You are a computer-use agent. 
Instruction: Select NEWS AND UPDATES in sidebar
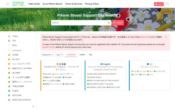click(x=22, y=100)
